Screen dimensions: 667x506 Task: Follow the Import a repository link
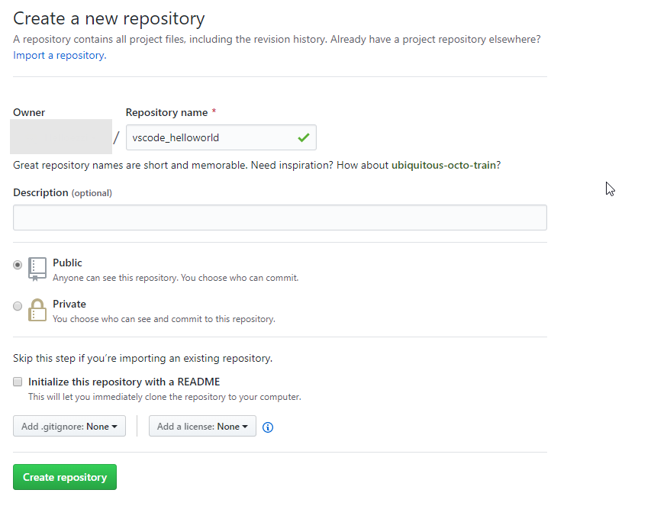click(60, 55)
